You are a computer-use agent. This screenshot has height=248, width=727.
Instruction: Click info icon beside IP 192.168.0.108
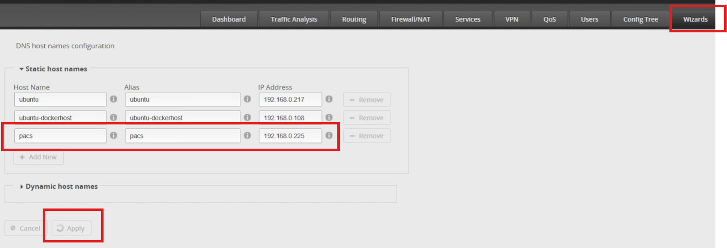pos(329,117)
